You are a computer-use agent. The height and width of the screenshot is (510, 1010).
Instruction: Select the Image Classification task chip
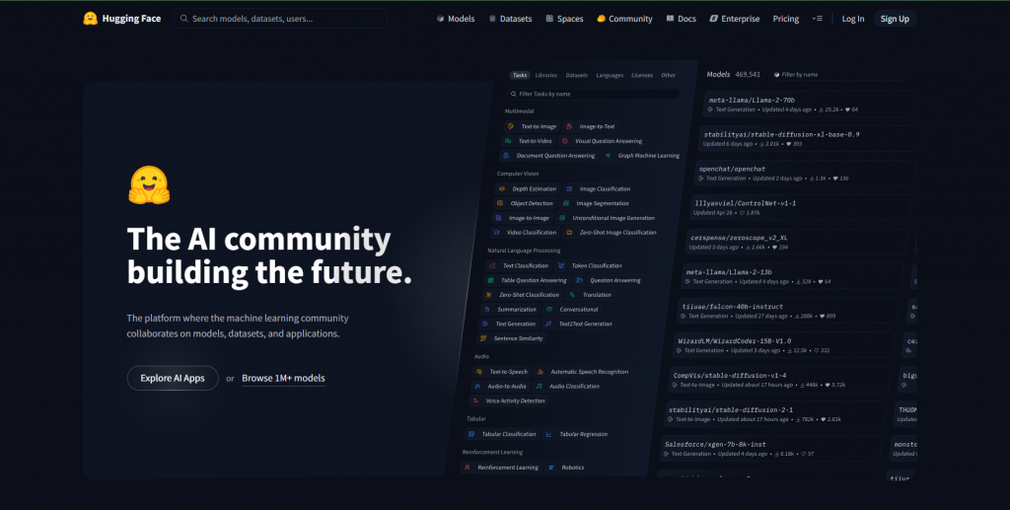point(599,189)
